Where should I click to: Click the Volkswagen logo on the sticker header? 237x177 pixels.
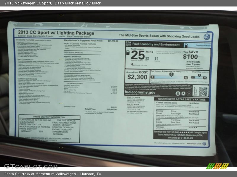pyautogui.click(x=207, y=37)
